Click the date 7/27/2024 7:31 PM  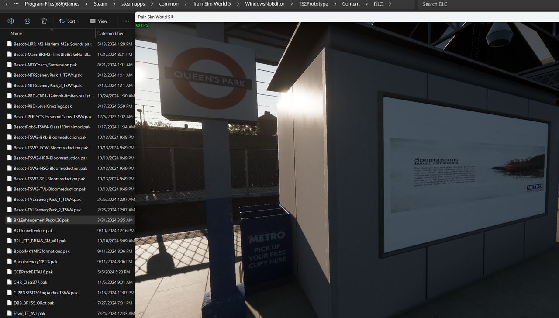point(115,303)
